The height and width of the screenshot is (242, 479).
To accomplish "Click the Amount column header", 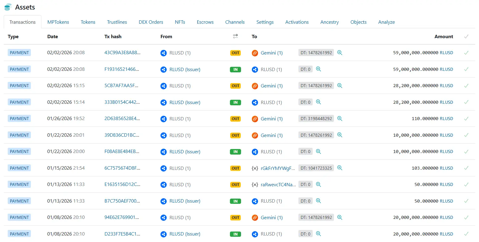I will point(444,36).
